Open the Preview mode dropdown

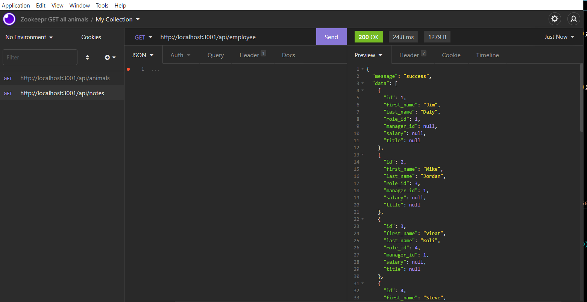369,55
